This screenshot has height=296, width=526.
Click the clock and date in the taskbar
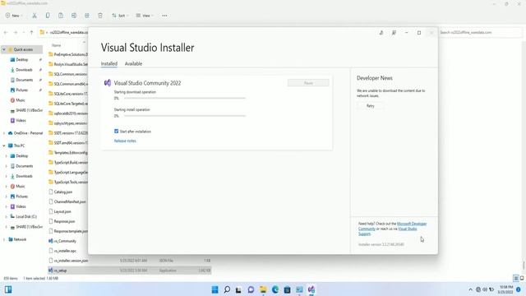click(506, 289)
